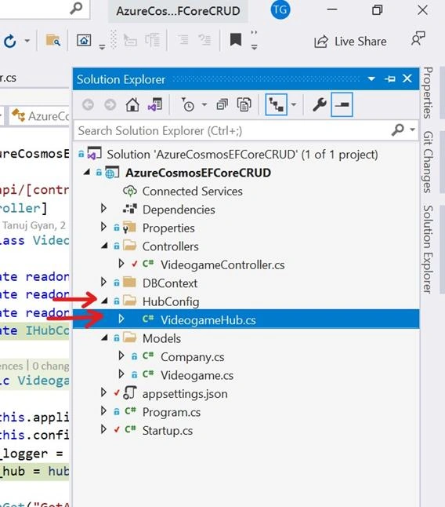Open Company.cs file

pyautogui.click(x=192, y=357)
